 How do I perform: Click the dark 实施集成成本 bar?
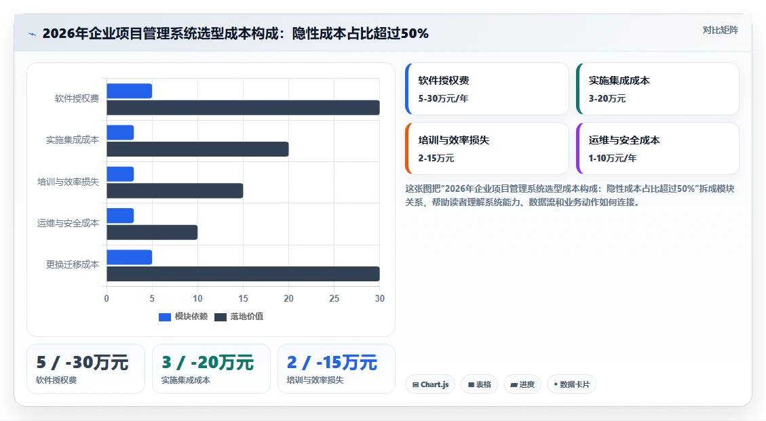197,149
